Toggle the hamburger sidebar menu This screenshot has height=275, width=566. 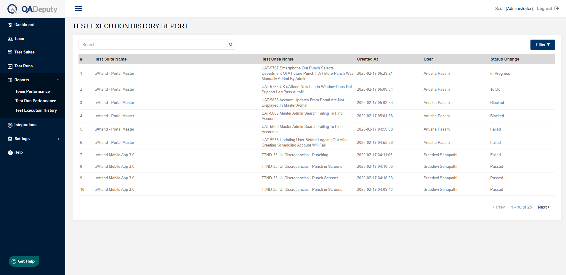pos(78,9)
